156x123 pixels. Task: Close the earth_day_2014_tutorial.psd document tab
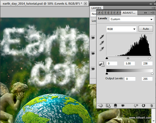[85, 4]
